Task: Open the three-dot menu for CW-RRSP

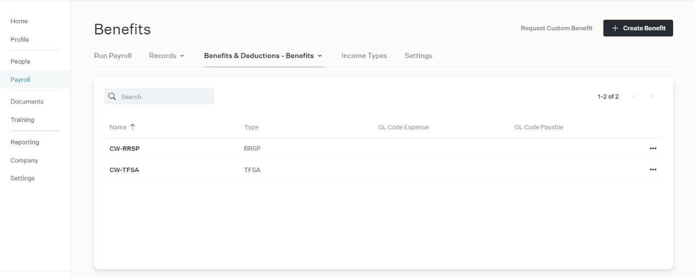Action: pos(653,149)
